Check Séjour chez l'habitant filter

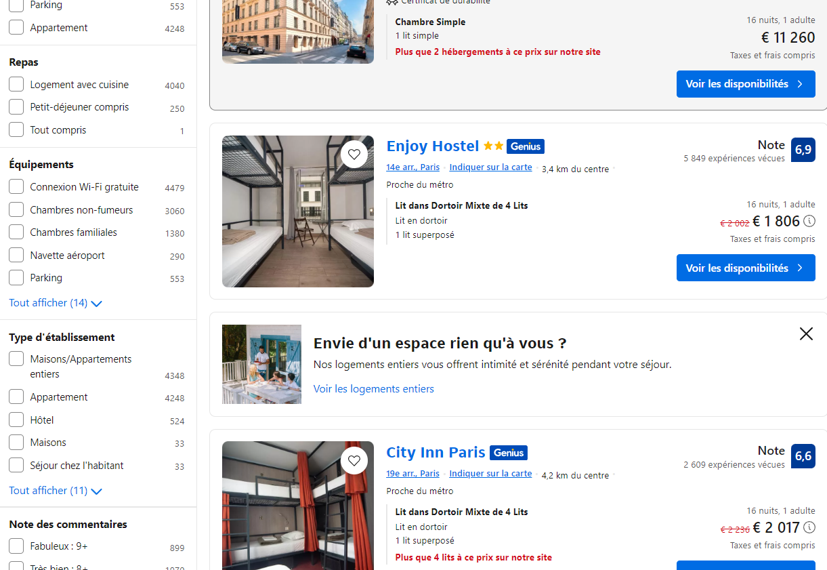pos(16,466)
